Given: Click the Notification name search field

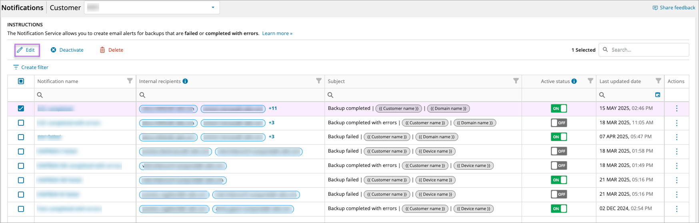Looking at the screenshot, I should (85, 95).
